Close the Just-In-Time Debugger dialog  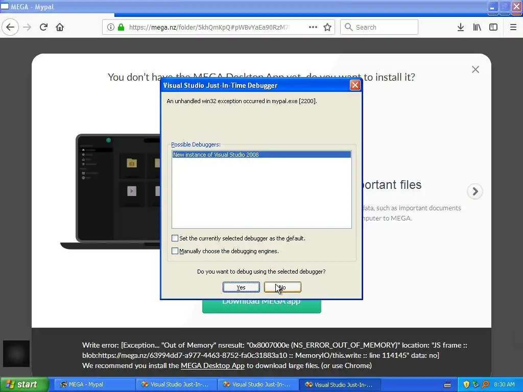click(x=355, y=85)
